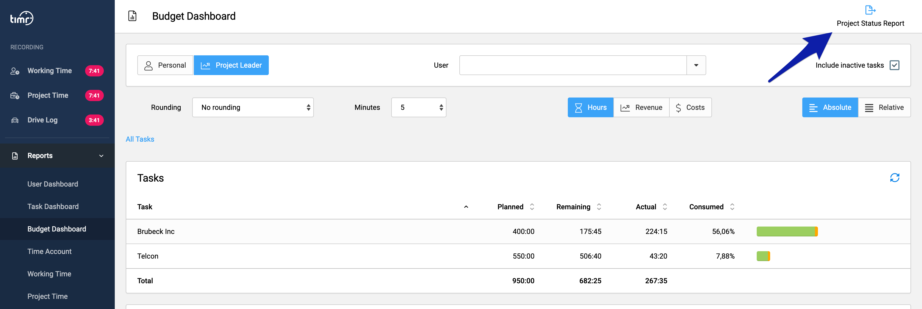Open Task Dashboard report
Viewport: 922px width, 309px height.
[53, 207]
